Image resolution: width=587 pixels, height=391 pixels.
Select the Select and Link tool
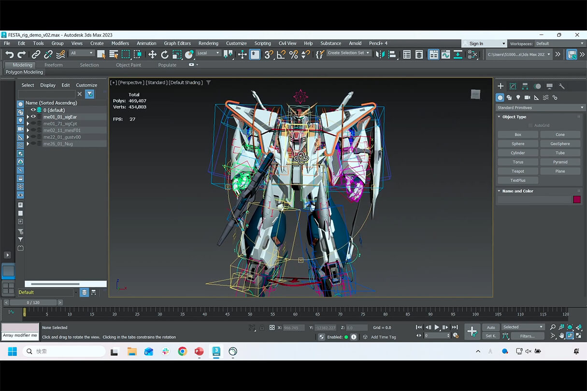point(36,55)
